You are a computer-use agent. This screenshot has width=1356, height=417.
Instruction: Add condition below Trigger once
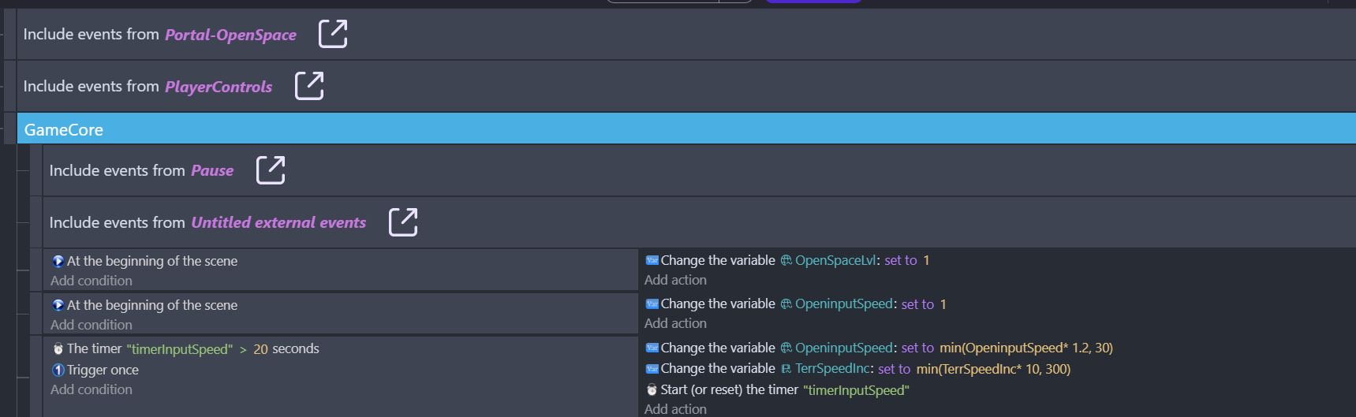point(92,389)
